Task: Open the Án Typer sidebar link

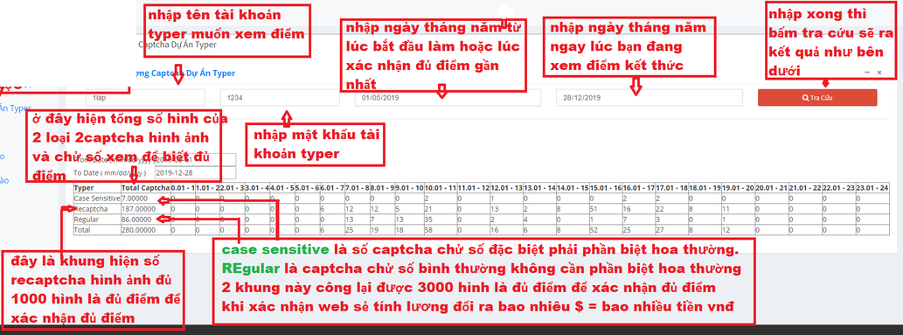Action: (x=16, y=108)
